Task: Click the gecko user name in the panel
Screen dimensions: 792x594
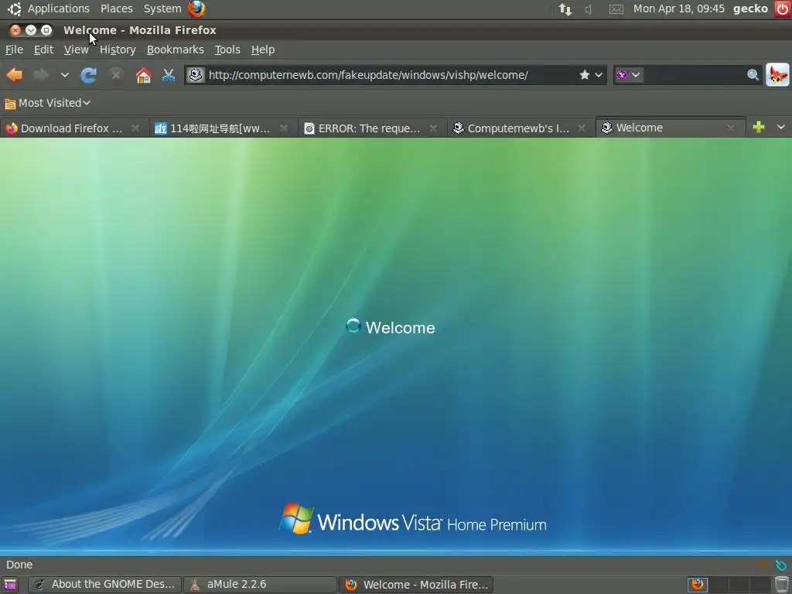Action: click(x=750, y=9)
